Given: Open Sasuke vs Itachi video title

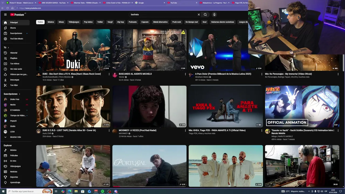Looking at the screenshot, I should (303, 131).
